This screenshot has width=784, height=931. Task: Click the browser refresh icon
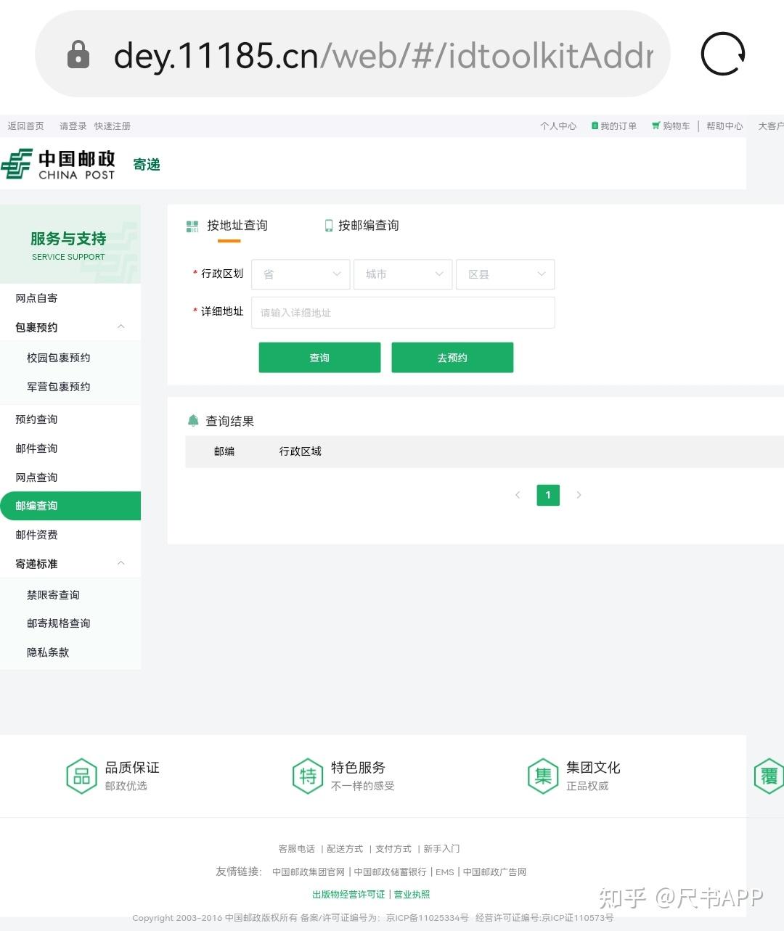[722, 54]
